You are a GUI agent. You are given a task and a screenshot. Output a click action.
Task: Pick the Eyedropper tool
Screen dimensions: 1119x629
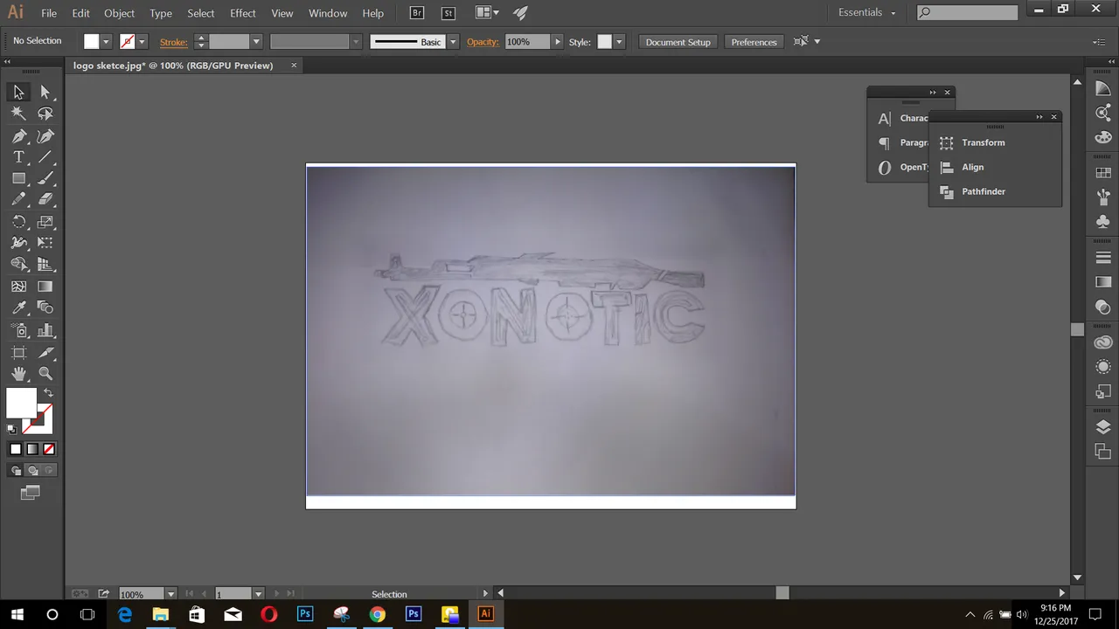pos(18,308)
